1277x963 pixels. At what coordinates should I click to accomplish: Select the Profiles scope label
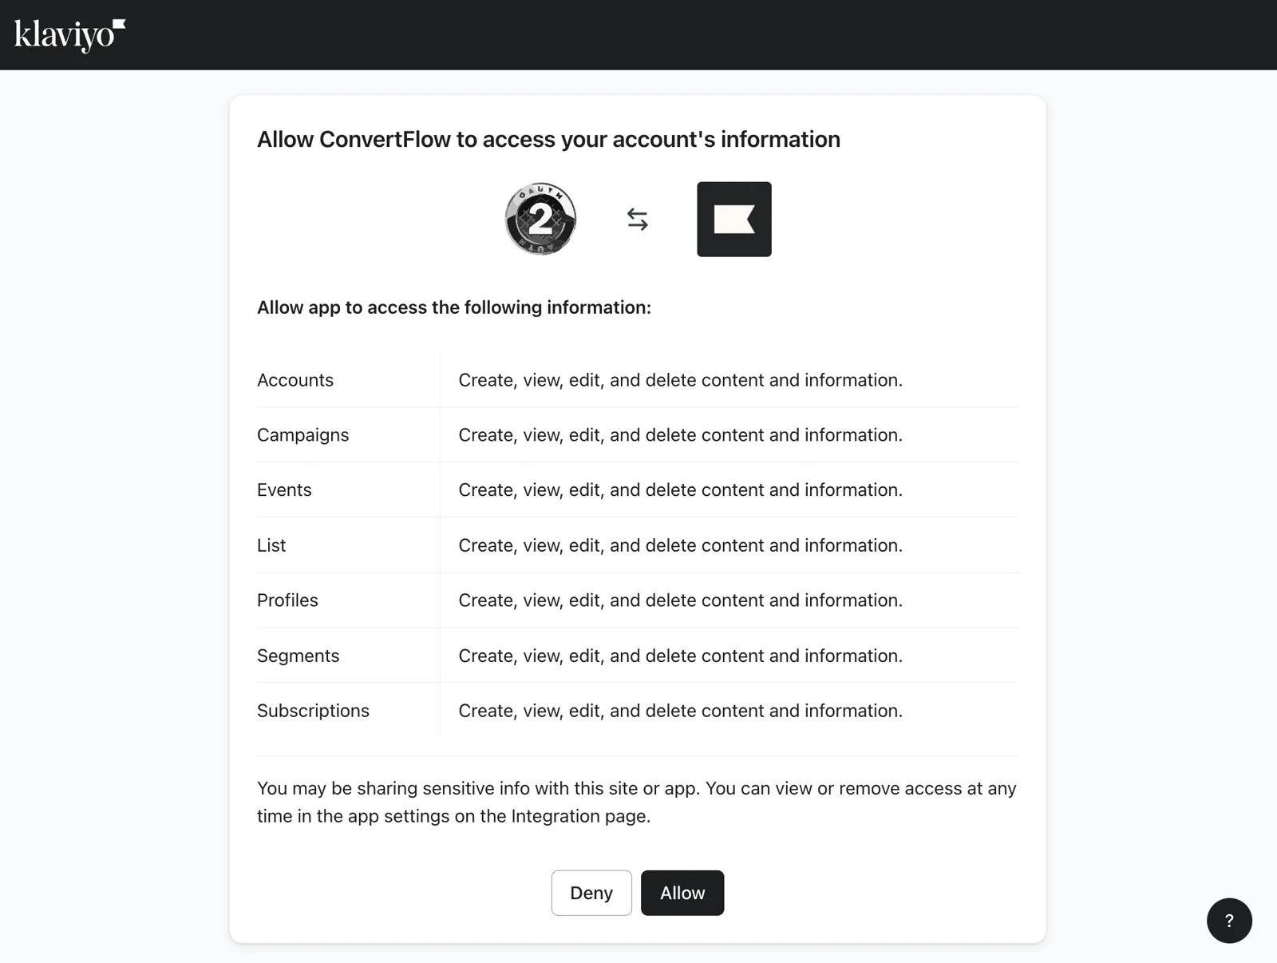[x=287, y=600]
